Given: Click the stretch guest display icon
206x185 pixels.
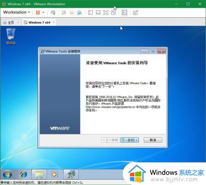Looking at the screenshot, I should (136, 13).
